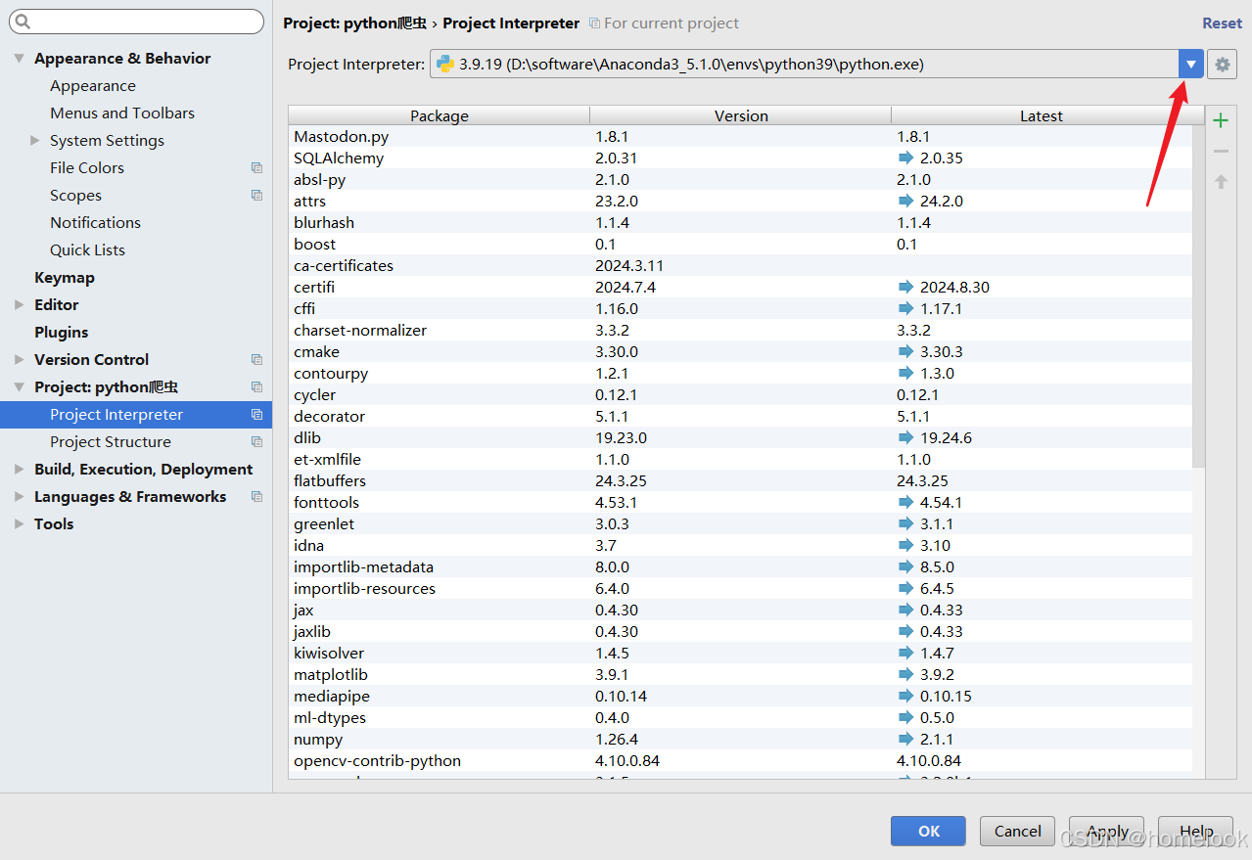Click the green plus install package icon

point(1221,121)
